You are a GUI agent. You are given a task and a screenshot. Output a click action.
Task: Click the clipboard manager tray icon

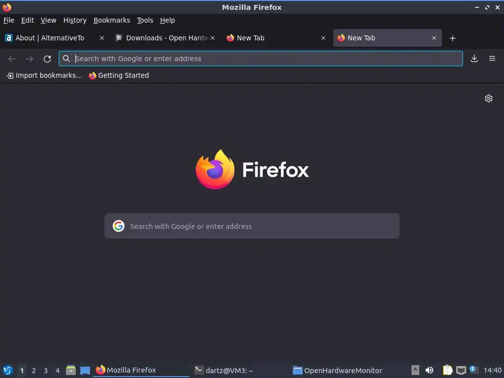447,370
